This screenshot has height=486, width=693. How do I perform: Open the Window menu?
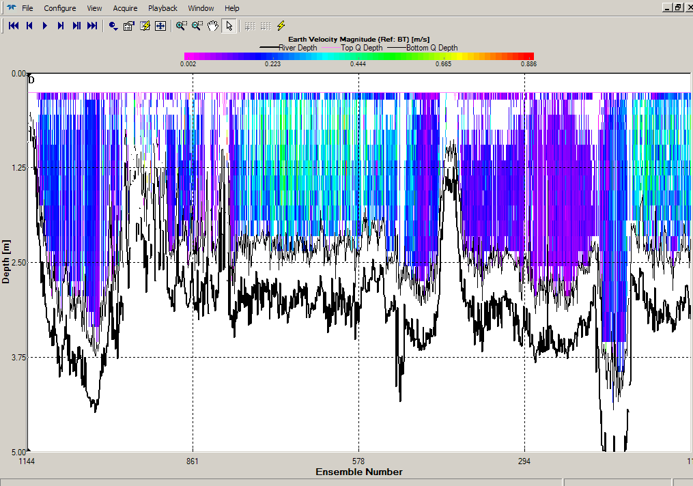201,8
